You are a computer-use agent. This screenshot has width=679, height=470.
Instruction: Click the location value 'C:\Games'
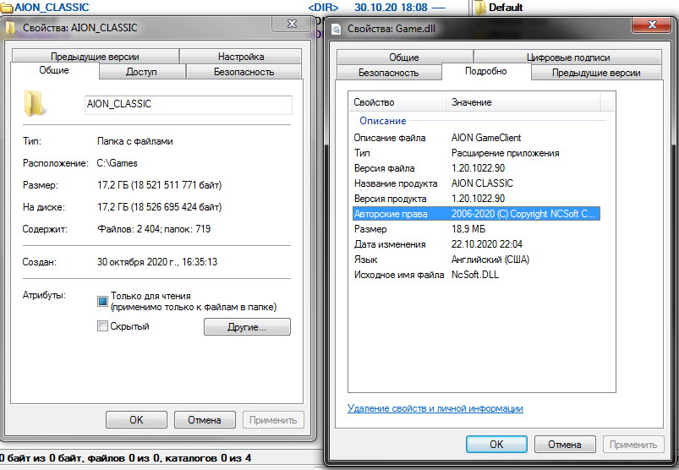tap(117, 163)
